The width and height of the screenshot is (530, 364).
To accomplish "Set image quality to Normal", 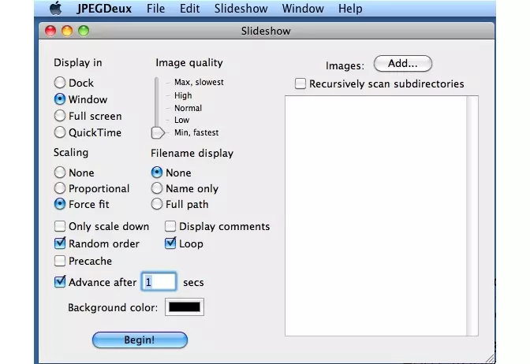I will click(188, 108).
